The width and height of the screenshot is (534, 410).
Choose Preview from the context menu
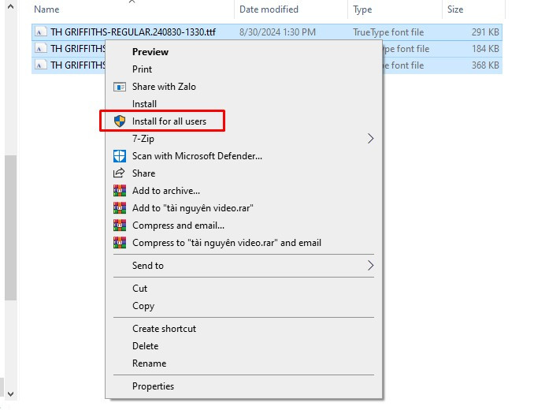[x=243, y=52]
